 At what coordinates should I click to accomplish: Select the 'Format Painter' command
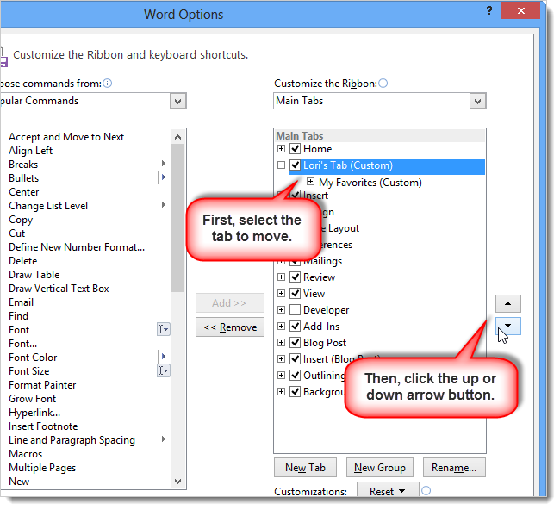tap(42, 385)
